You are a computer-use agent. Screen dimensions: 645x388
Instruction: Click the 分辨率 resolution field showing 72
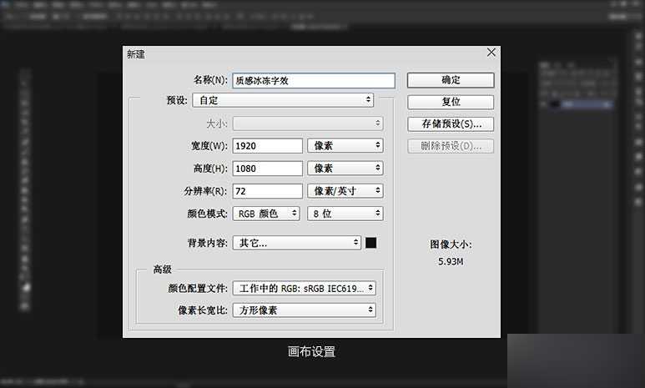pos(267,191)
